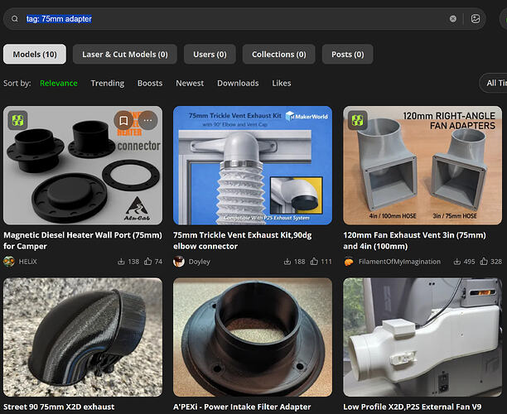Screen dimensions: 507x414
Task: Like the Doyley model (111 likes)
Action: tap(314, 261)
